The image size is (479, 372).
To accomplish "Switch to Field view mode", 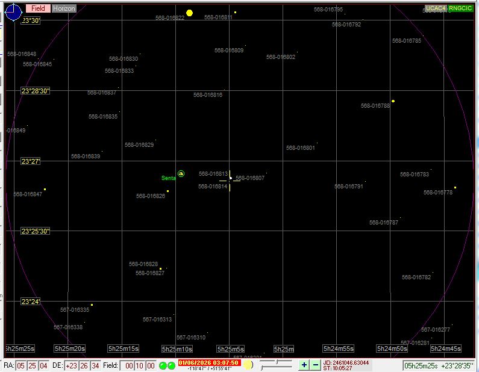I will point(39,8).
